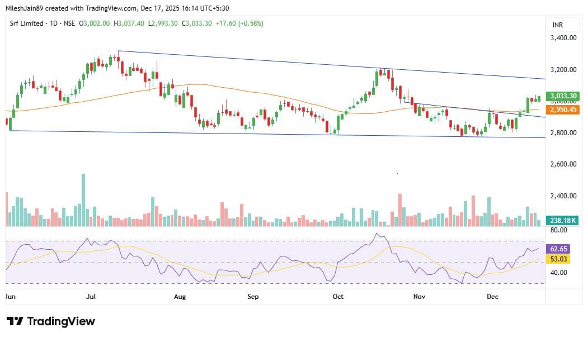The height and width of the screenshot is (338, 588).
Task: Click the low value L2,993.30
Action: (x=163, y=23)
